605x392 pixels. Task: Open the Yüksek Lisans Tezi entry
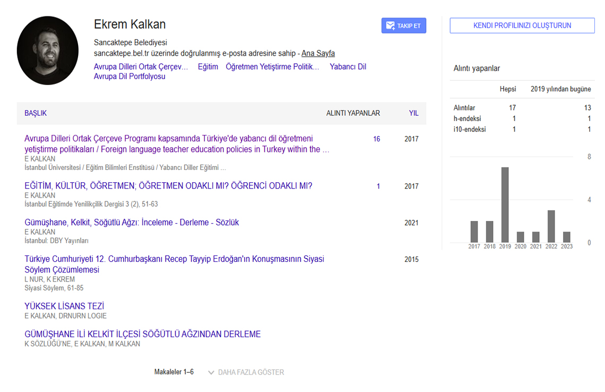tap(64, 306)
